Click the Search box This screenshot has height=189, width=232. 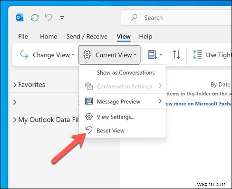176,18
